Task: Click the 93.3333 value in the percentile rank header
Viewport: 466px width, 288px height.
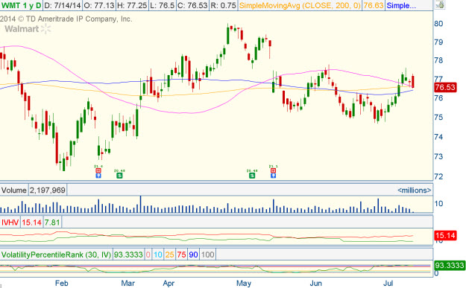Action: (x=128, y=255)
